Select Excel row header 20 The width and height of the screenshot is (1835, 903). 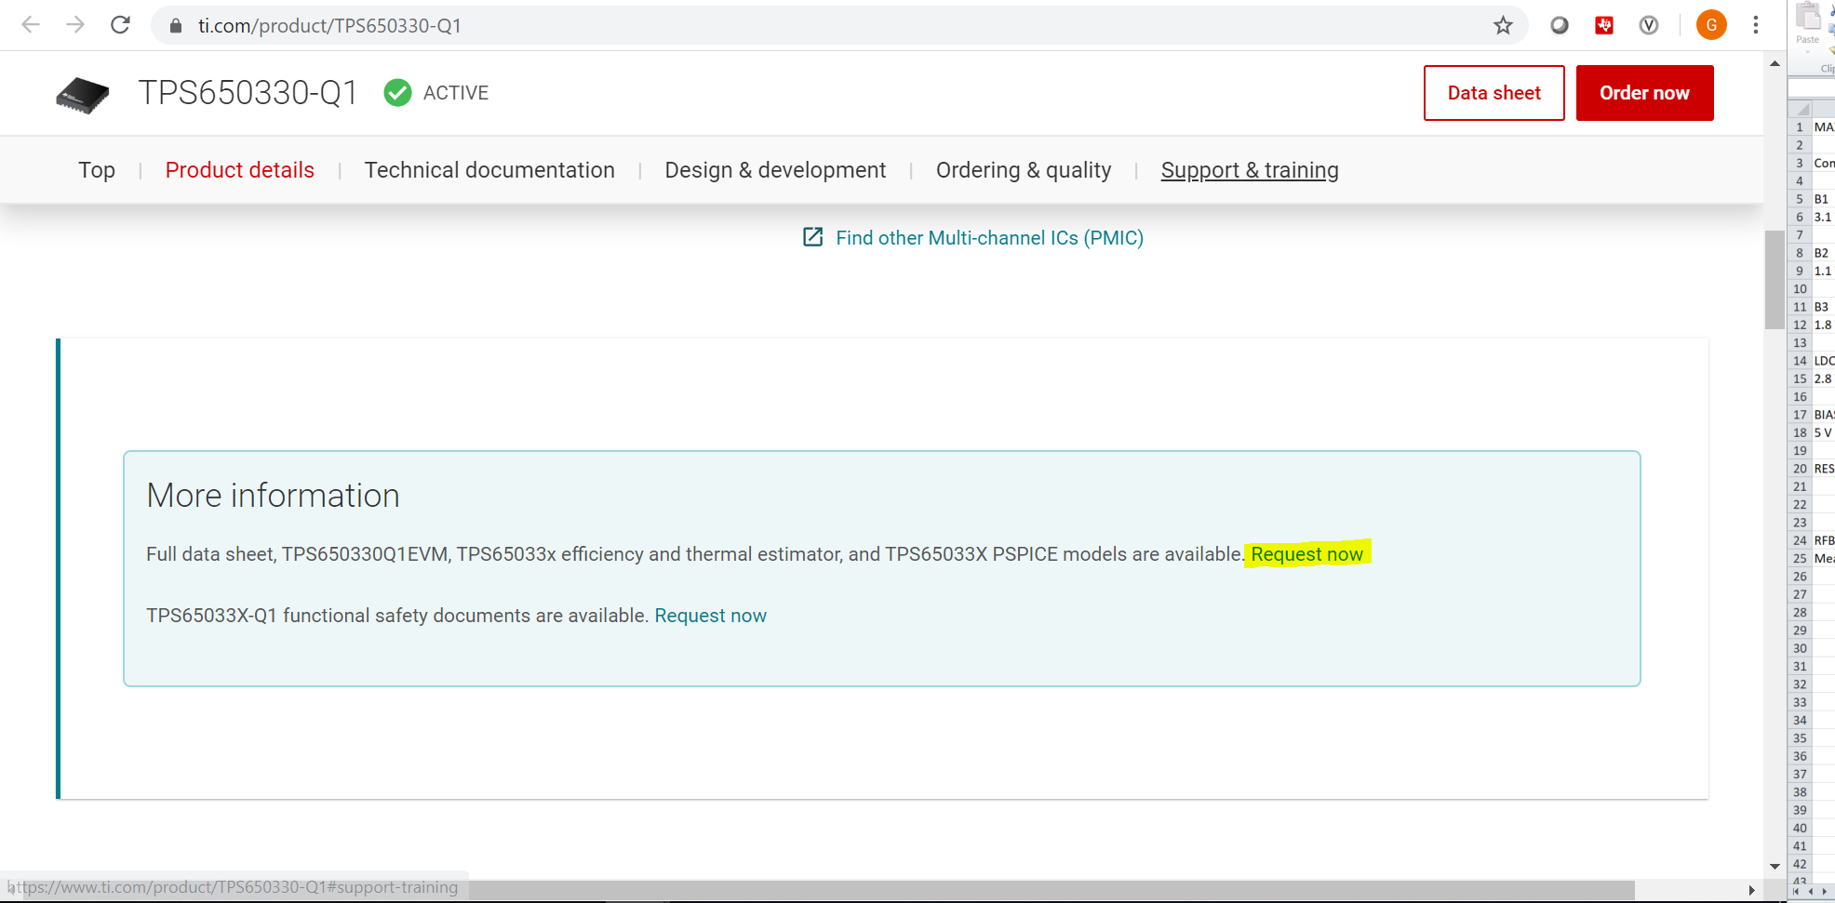pyautogui.click(x=1800, y=469)
